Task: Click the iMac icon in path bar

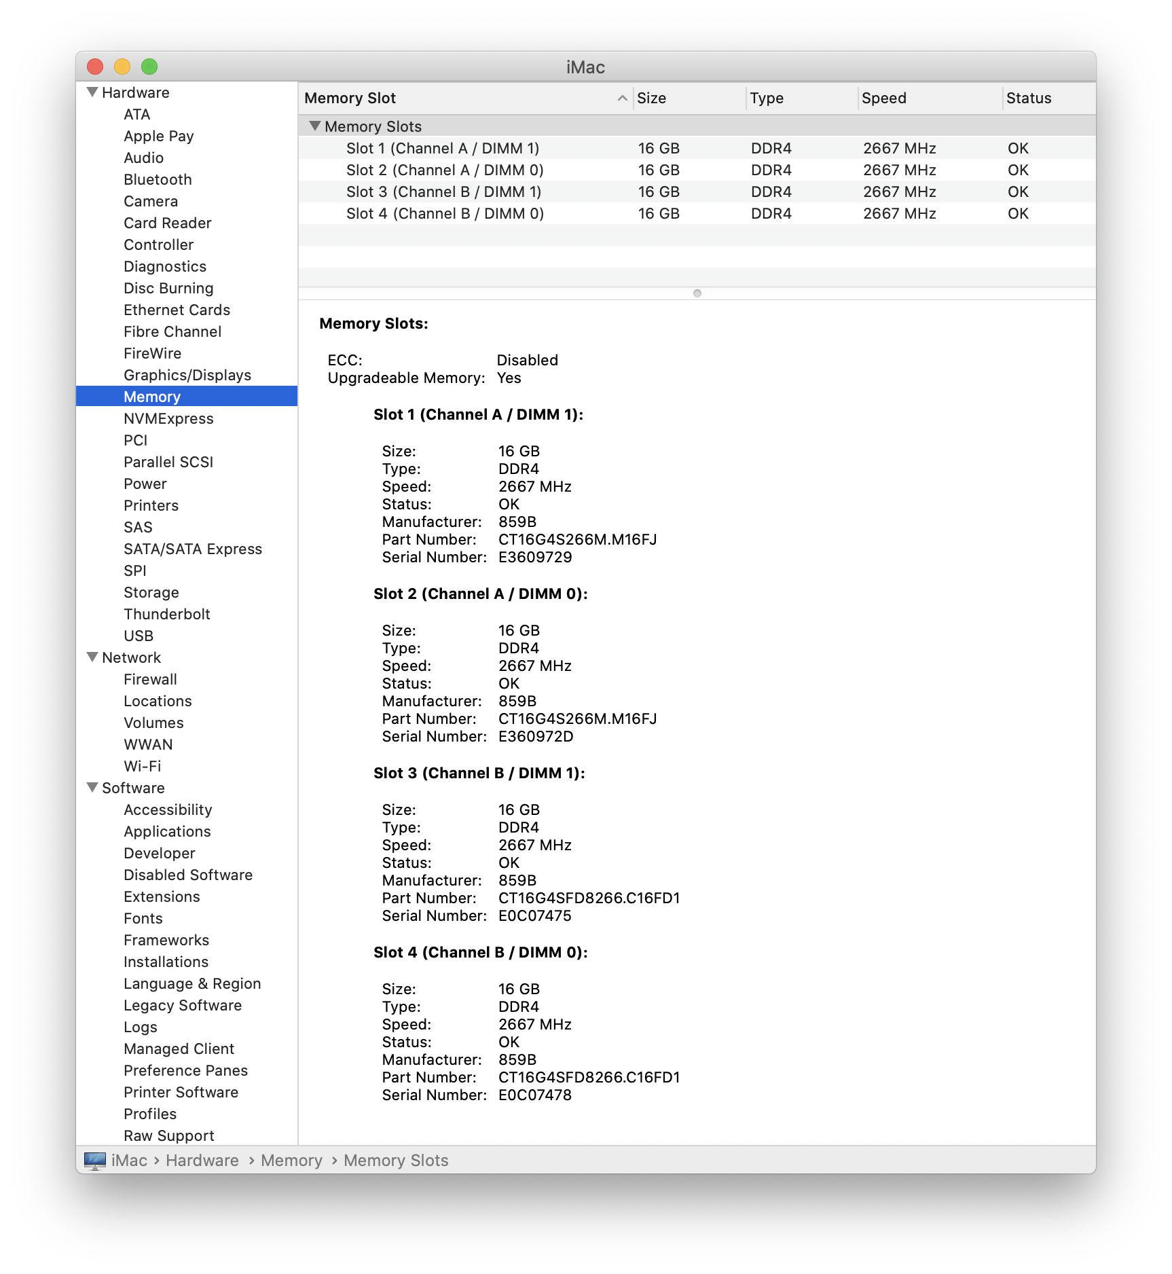Action: click(95, 1160)
